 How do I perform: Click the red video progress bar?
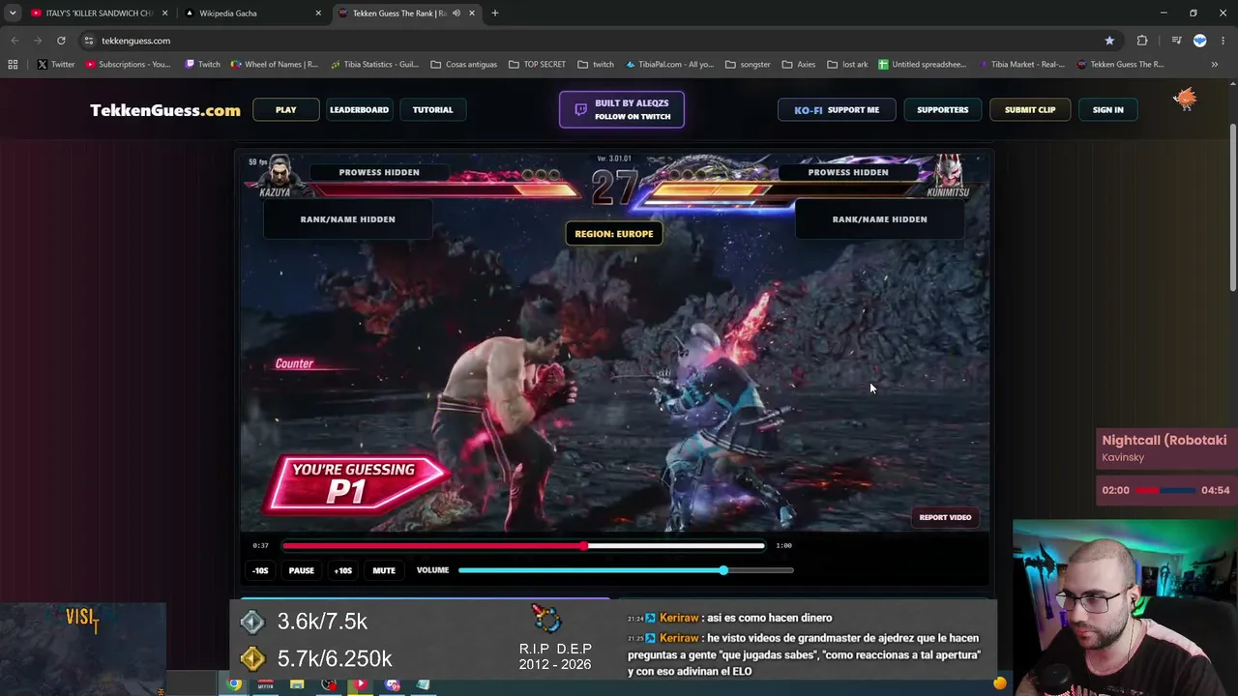pyautogui.click(x=523, y=545)
